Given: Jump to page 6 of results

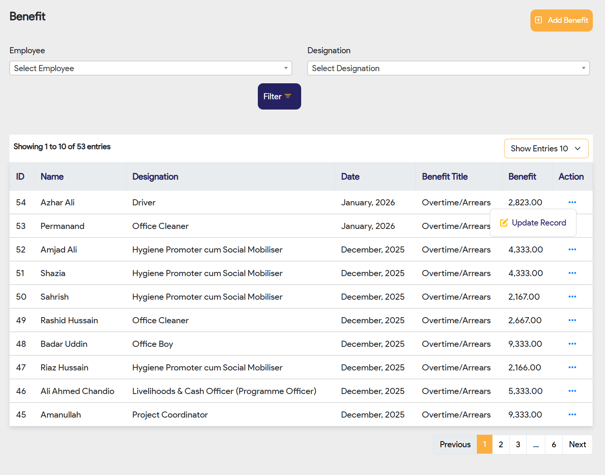Looking at the screenshot, I should tap(554, 444).
